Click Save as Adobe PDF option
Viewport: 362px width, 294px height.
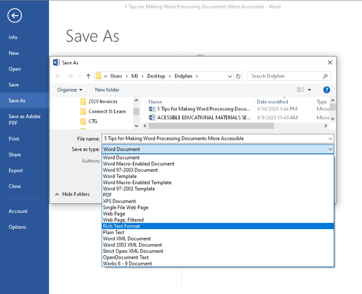[25, 120]
